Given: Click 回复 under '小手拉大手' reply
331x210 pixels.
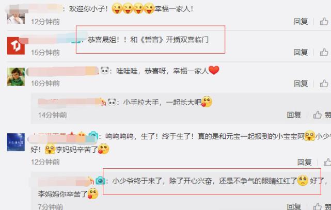Looking at the screenshot, I should pos(294,115).
